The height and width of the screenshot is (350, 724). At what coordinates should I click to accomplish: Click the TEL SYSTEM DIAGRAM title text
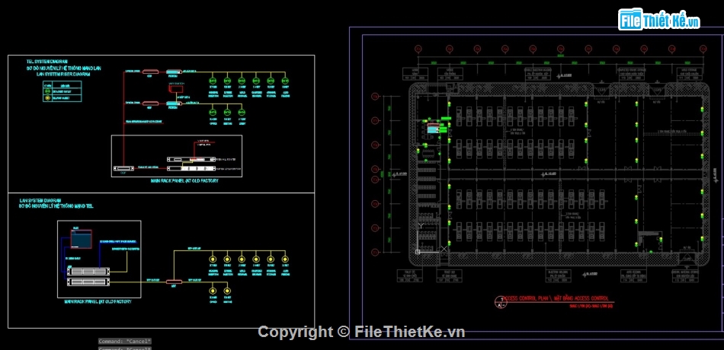point(47,60)
